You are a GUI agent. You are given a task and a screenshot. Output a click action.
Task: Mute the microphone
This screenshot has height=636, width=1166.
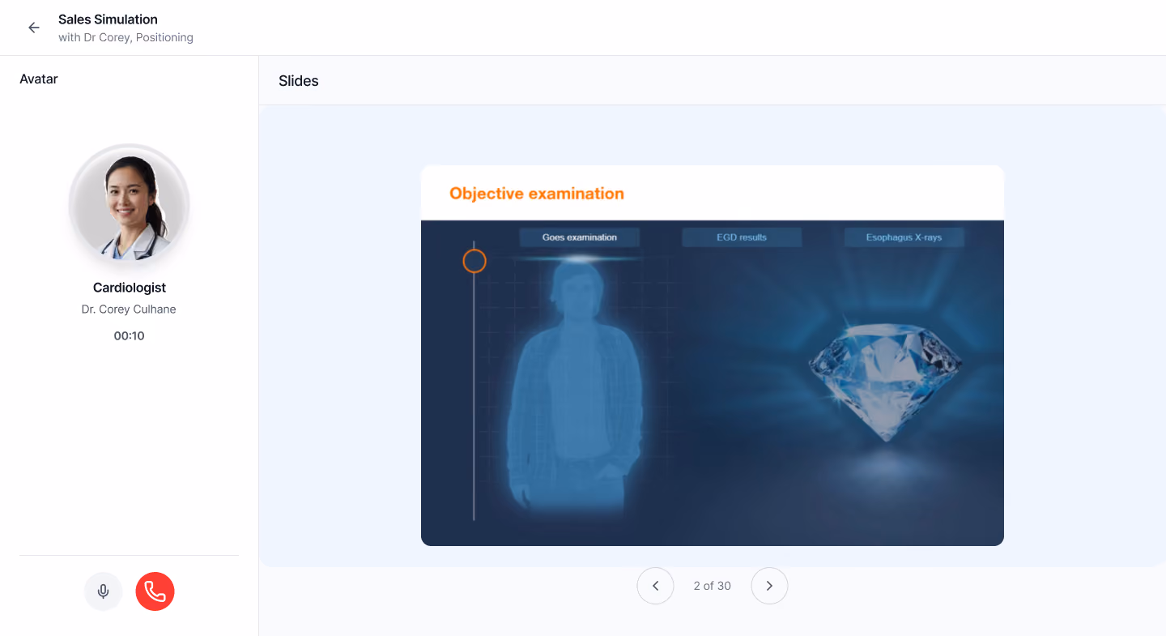pyautogui.click(x=104, y=591)
